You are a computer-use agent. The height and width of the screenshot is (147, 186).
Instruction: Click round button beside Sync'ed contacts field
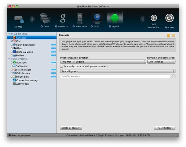174,76
